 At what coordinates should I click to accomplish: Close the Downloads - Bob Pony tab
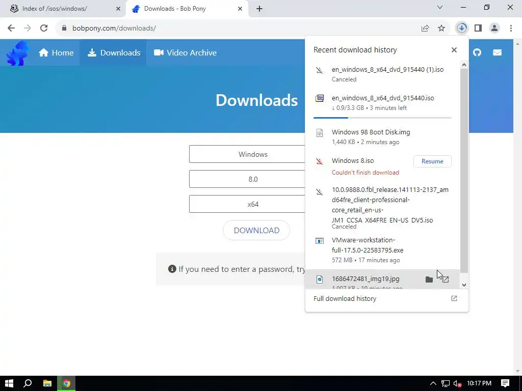click(x=240, y=9)
